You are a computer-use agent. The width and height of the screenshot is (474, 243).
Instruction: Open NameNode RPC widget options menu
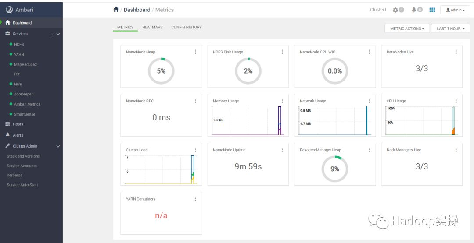pos(195,101)
